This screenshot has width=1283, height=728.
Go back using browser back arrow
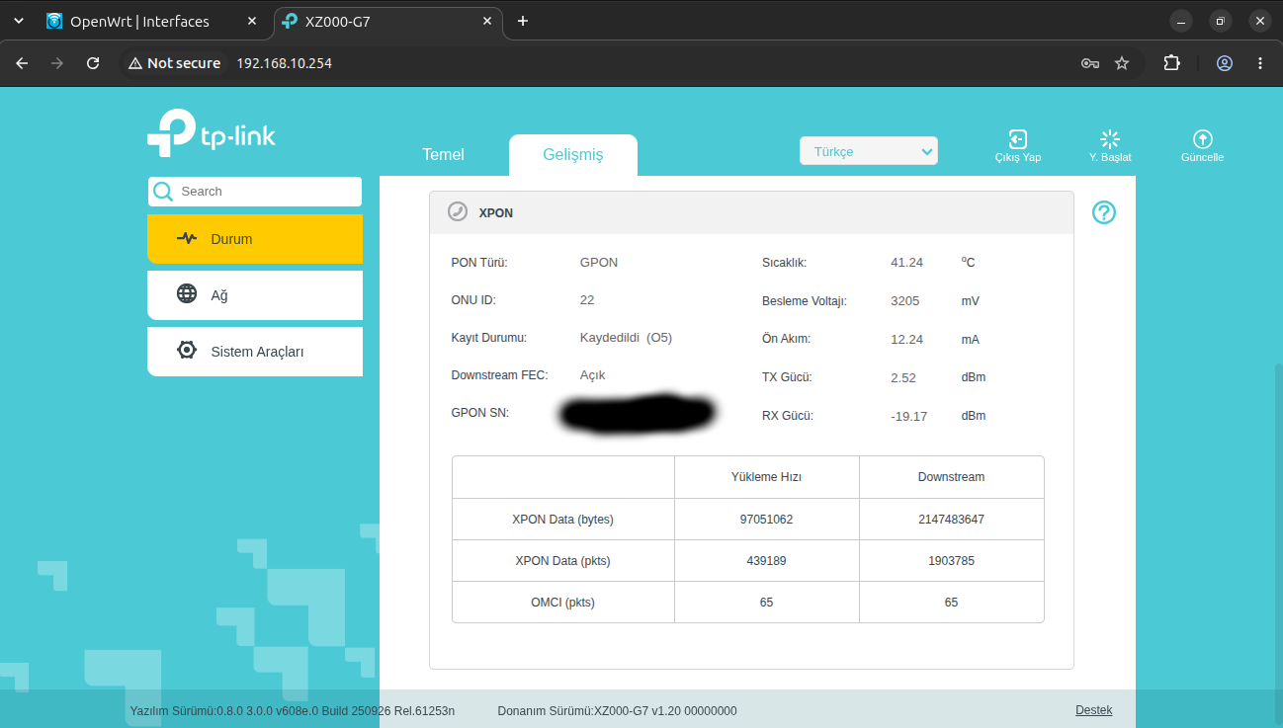click(22, 63)
